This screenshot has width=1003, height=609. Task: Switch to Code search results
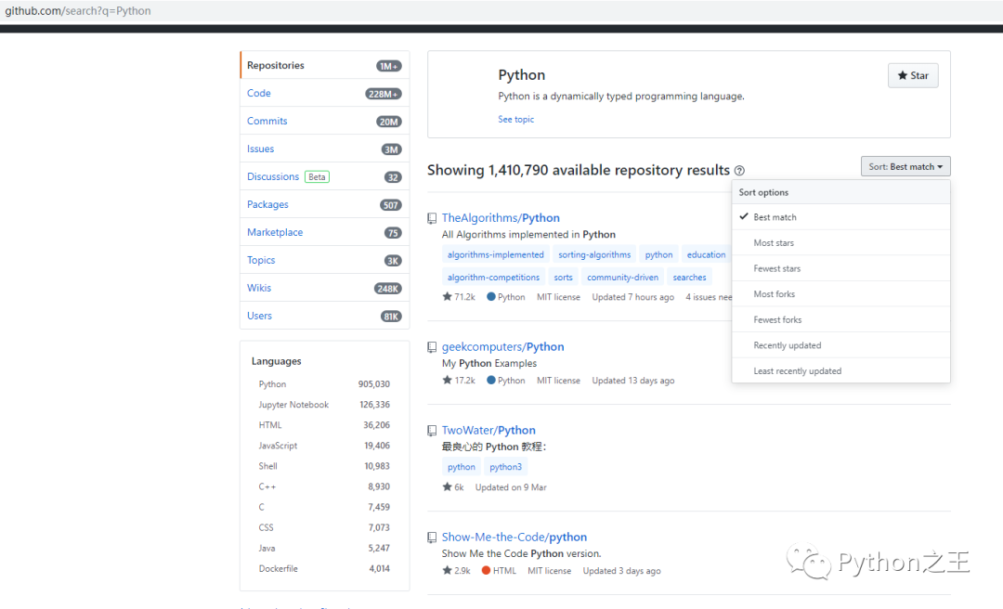[x=324, y=94]
